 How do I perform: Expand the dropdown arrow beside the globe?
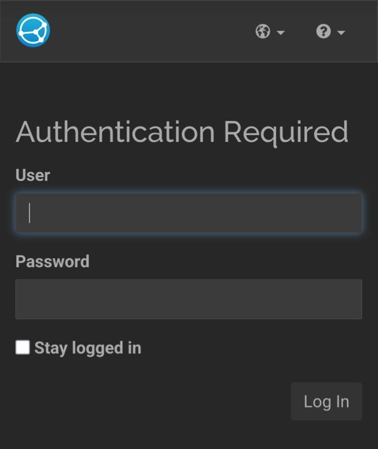281,33
